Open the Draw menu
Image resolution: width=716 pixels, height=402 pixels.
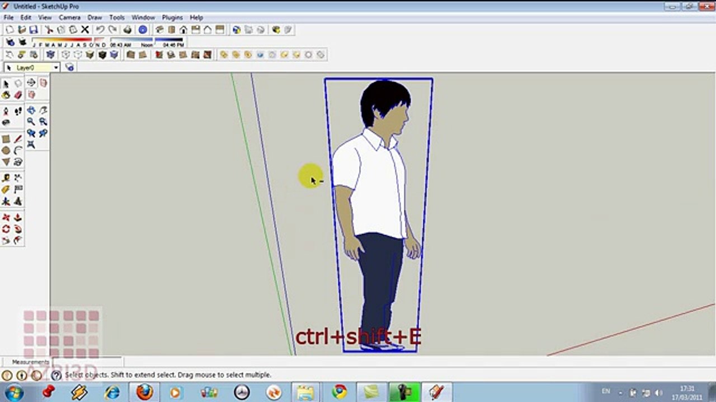click(95, 18)
